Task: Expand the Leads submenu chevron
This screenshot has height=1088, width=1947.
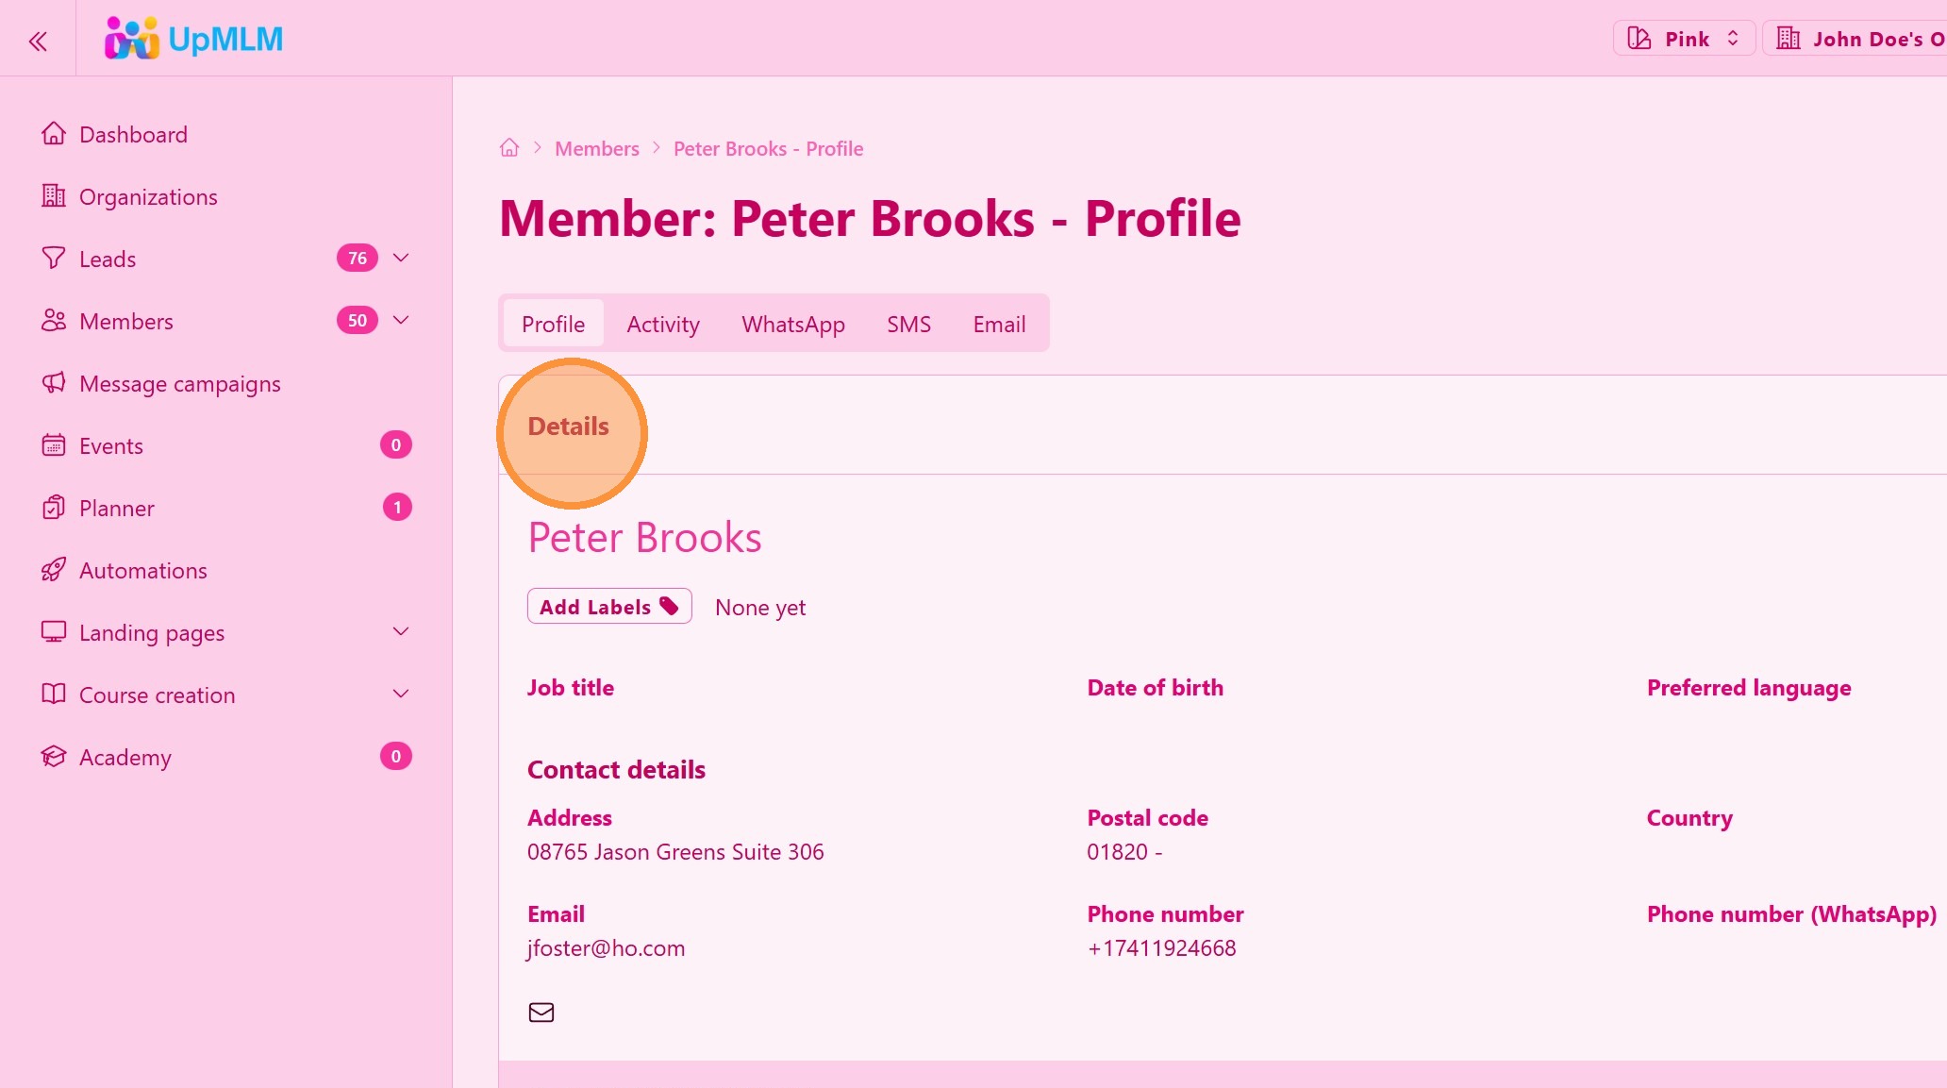Action: (401, 259)
